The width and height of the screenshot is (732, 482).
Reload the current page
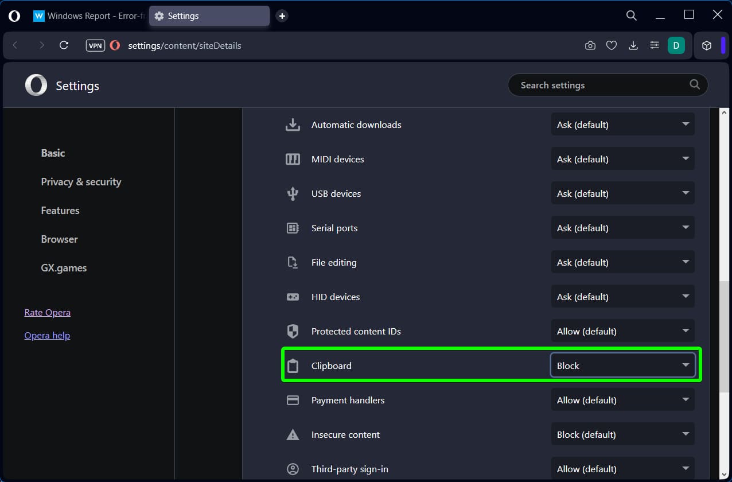[x=64, y=45]
